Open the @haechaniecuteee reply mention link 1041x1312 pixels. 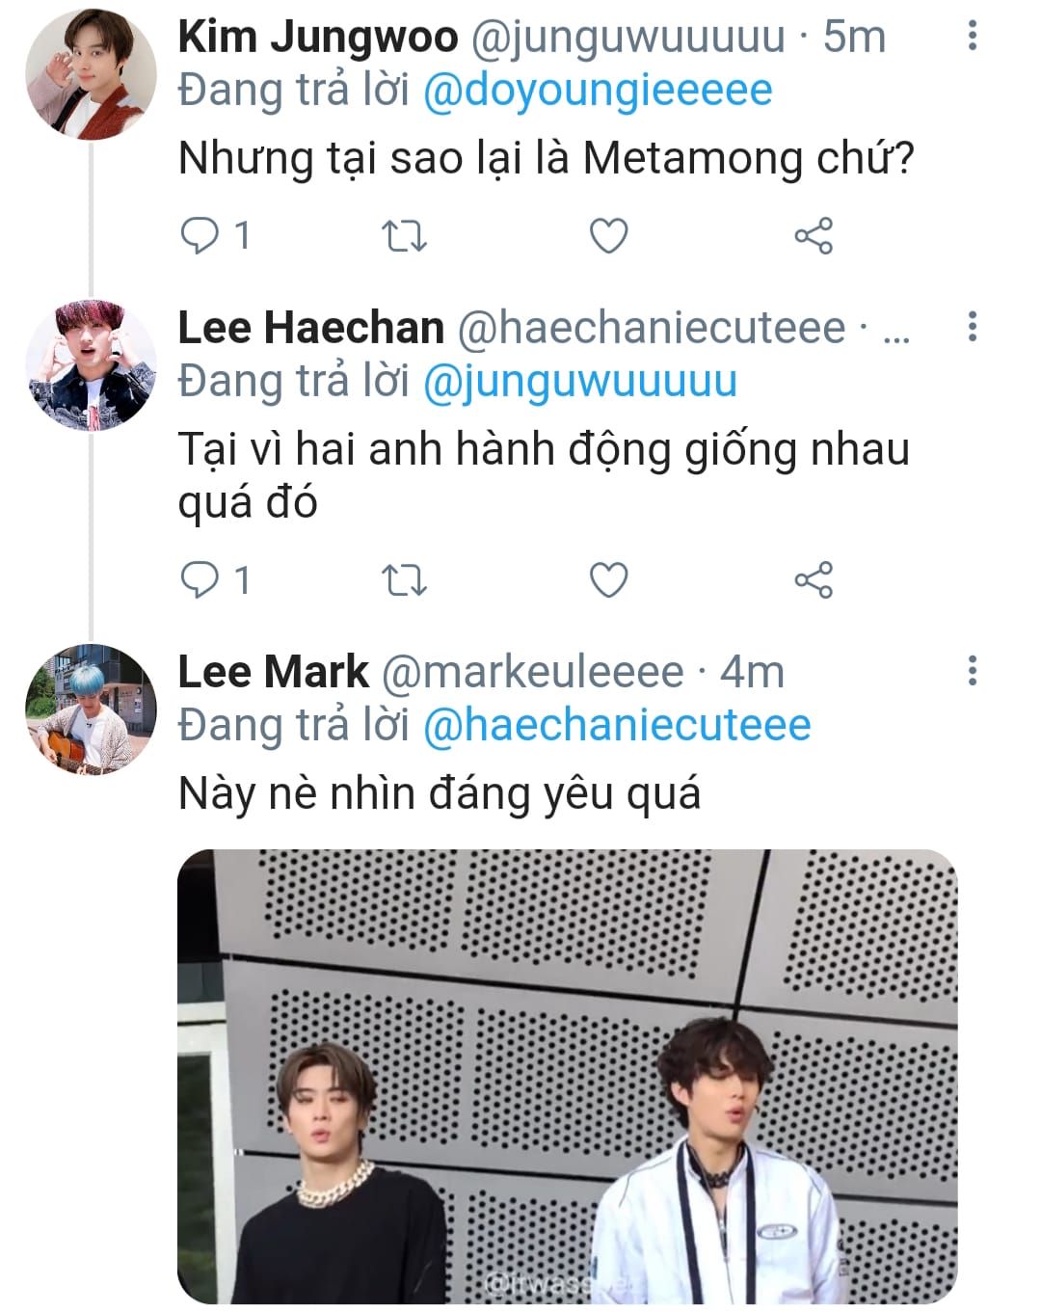617,725
